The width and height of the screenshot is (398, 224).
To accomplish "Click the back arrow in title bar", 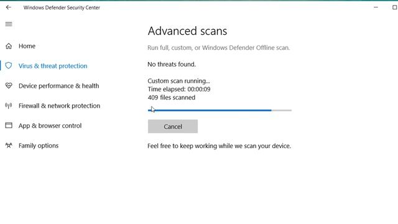I will tap(8, 7).
